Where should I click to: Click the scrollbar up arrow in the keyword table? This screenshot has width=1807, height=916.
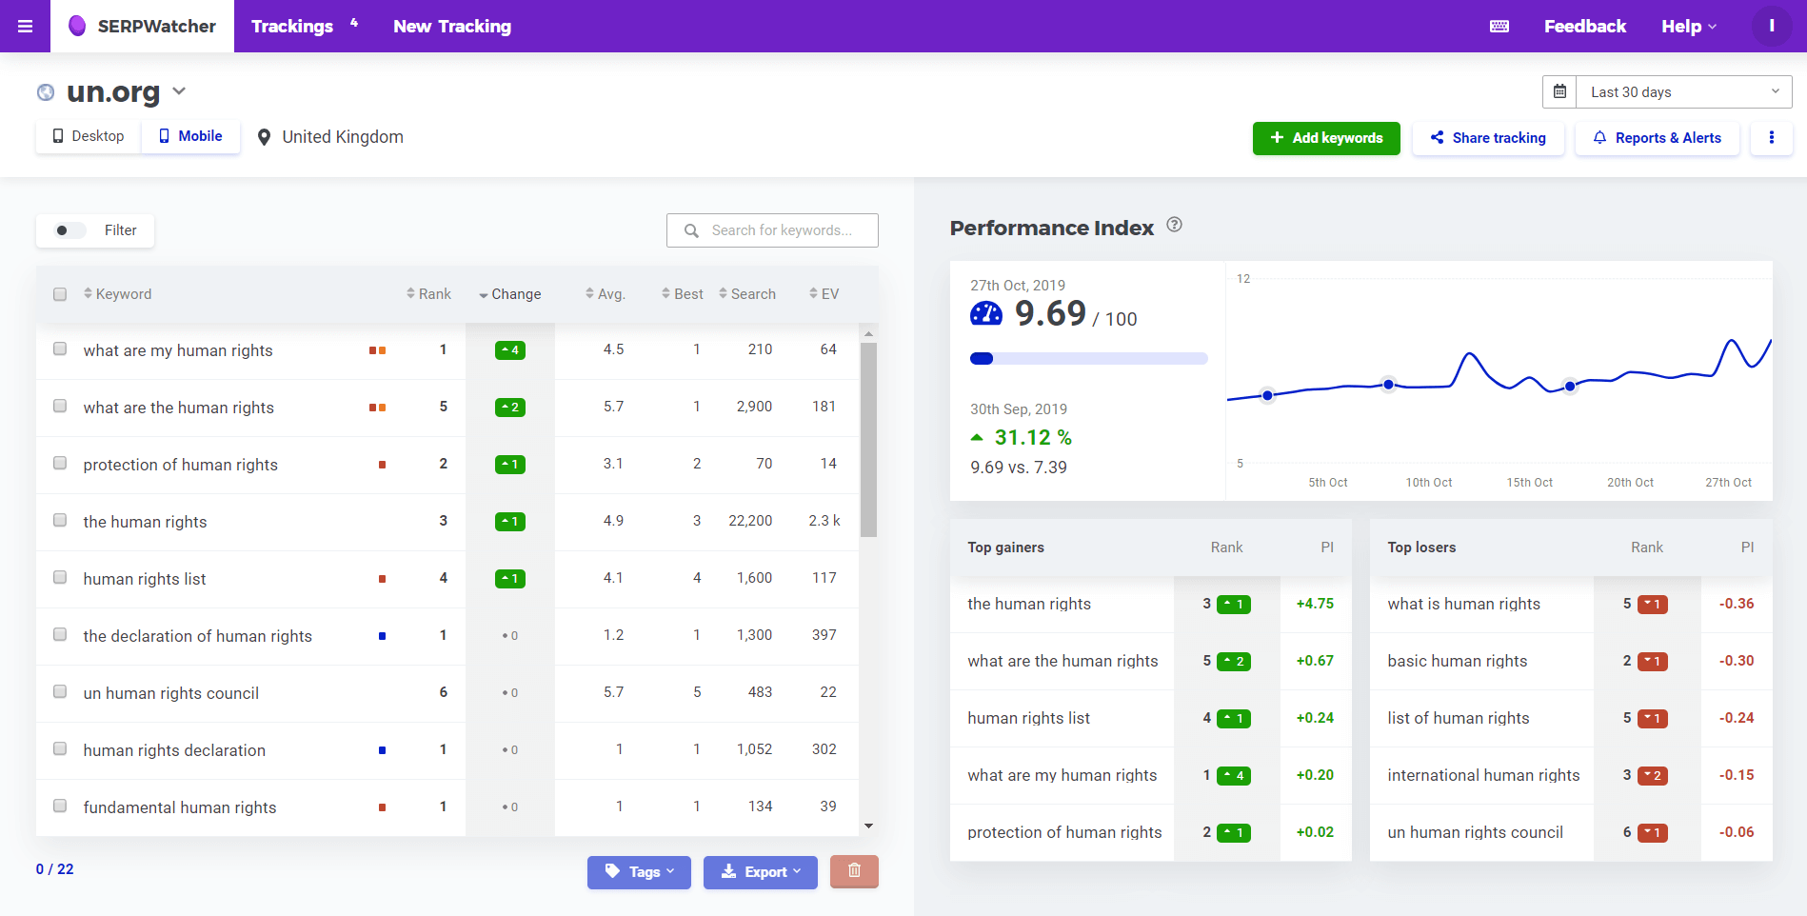coord(868,334)
